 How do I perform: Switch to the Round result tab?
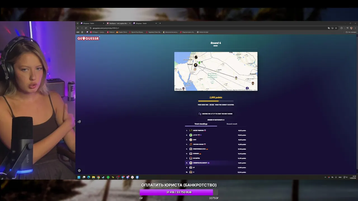pos(232,124)
